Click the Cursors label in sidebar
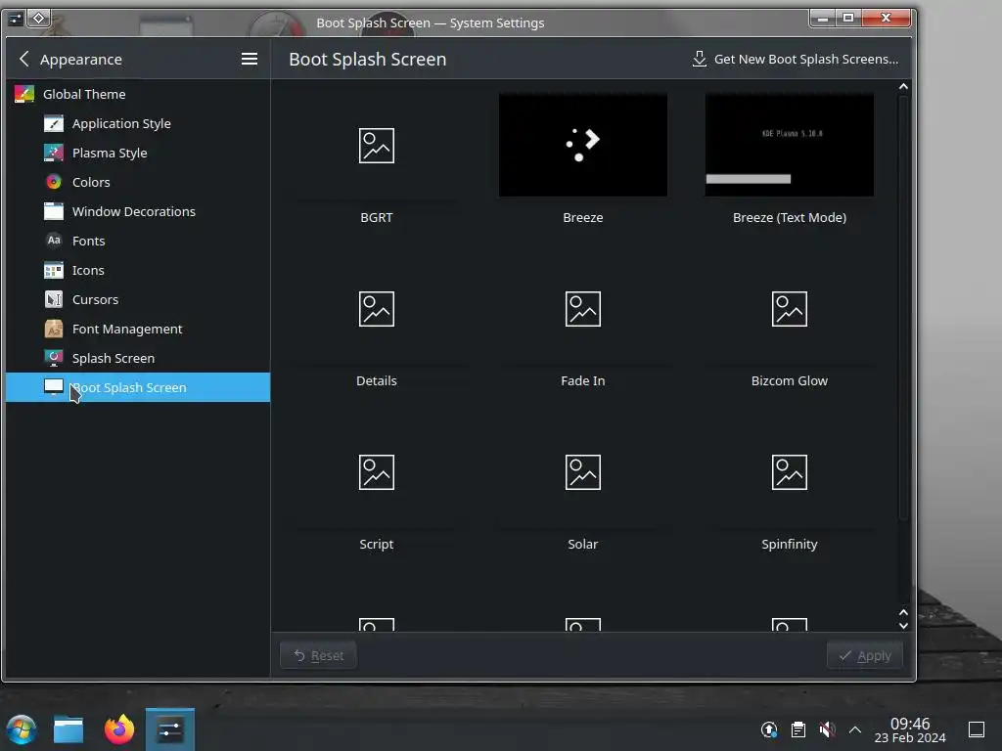The image size is (1002, 751). pyautogui.click(x=95, y=299)
